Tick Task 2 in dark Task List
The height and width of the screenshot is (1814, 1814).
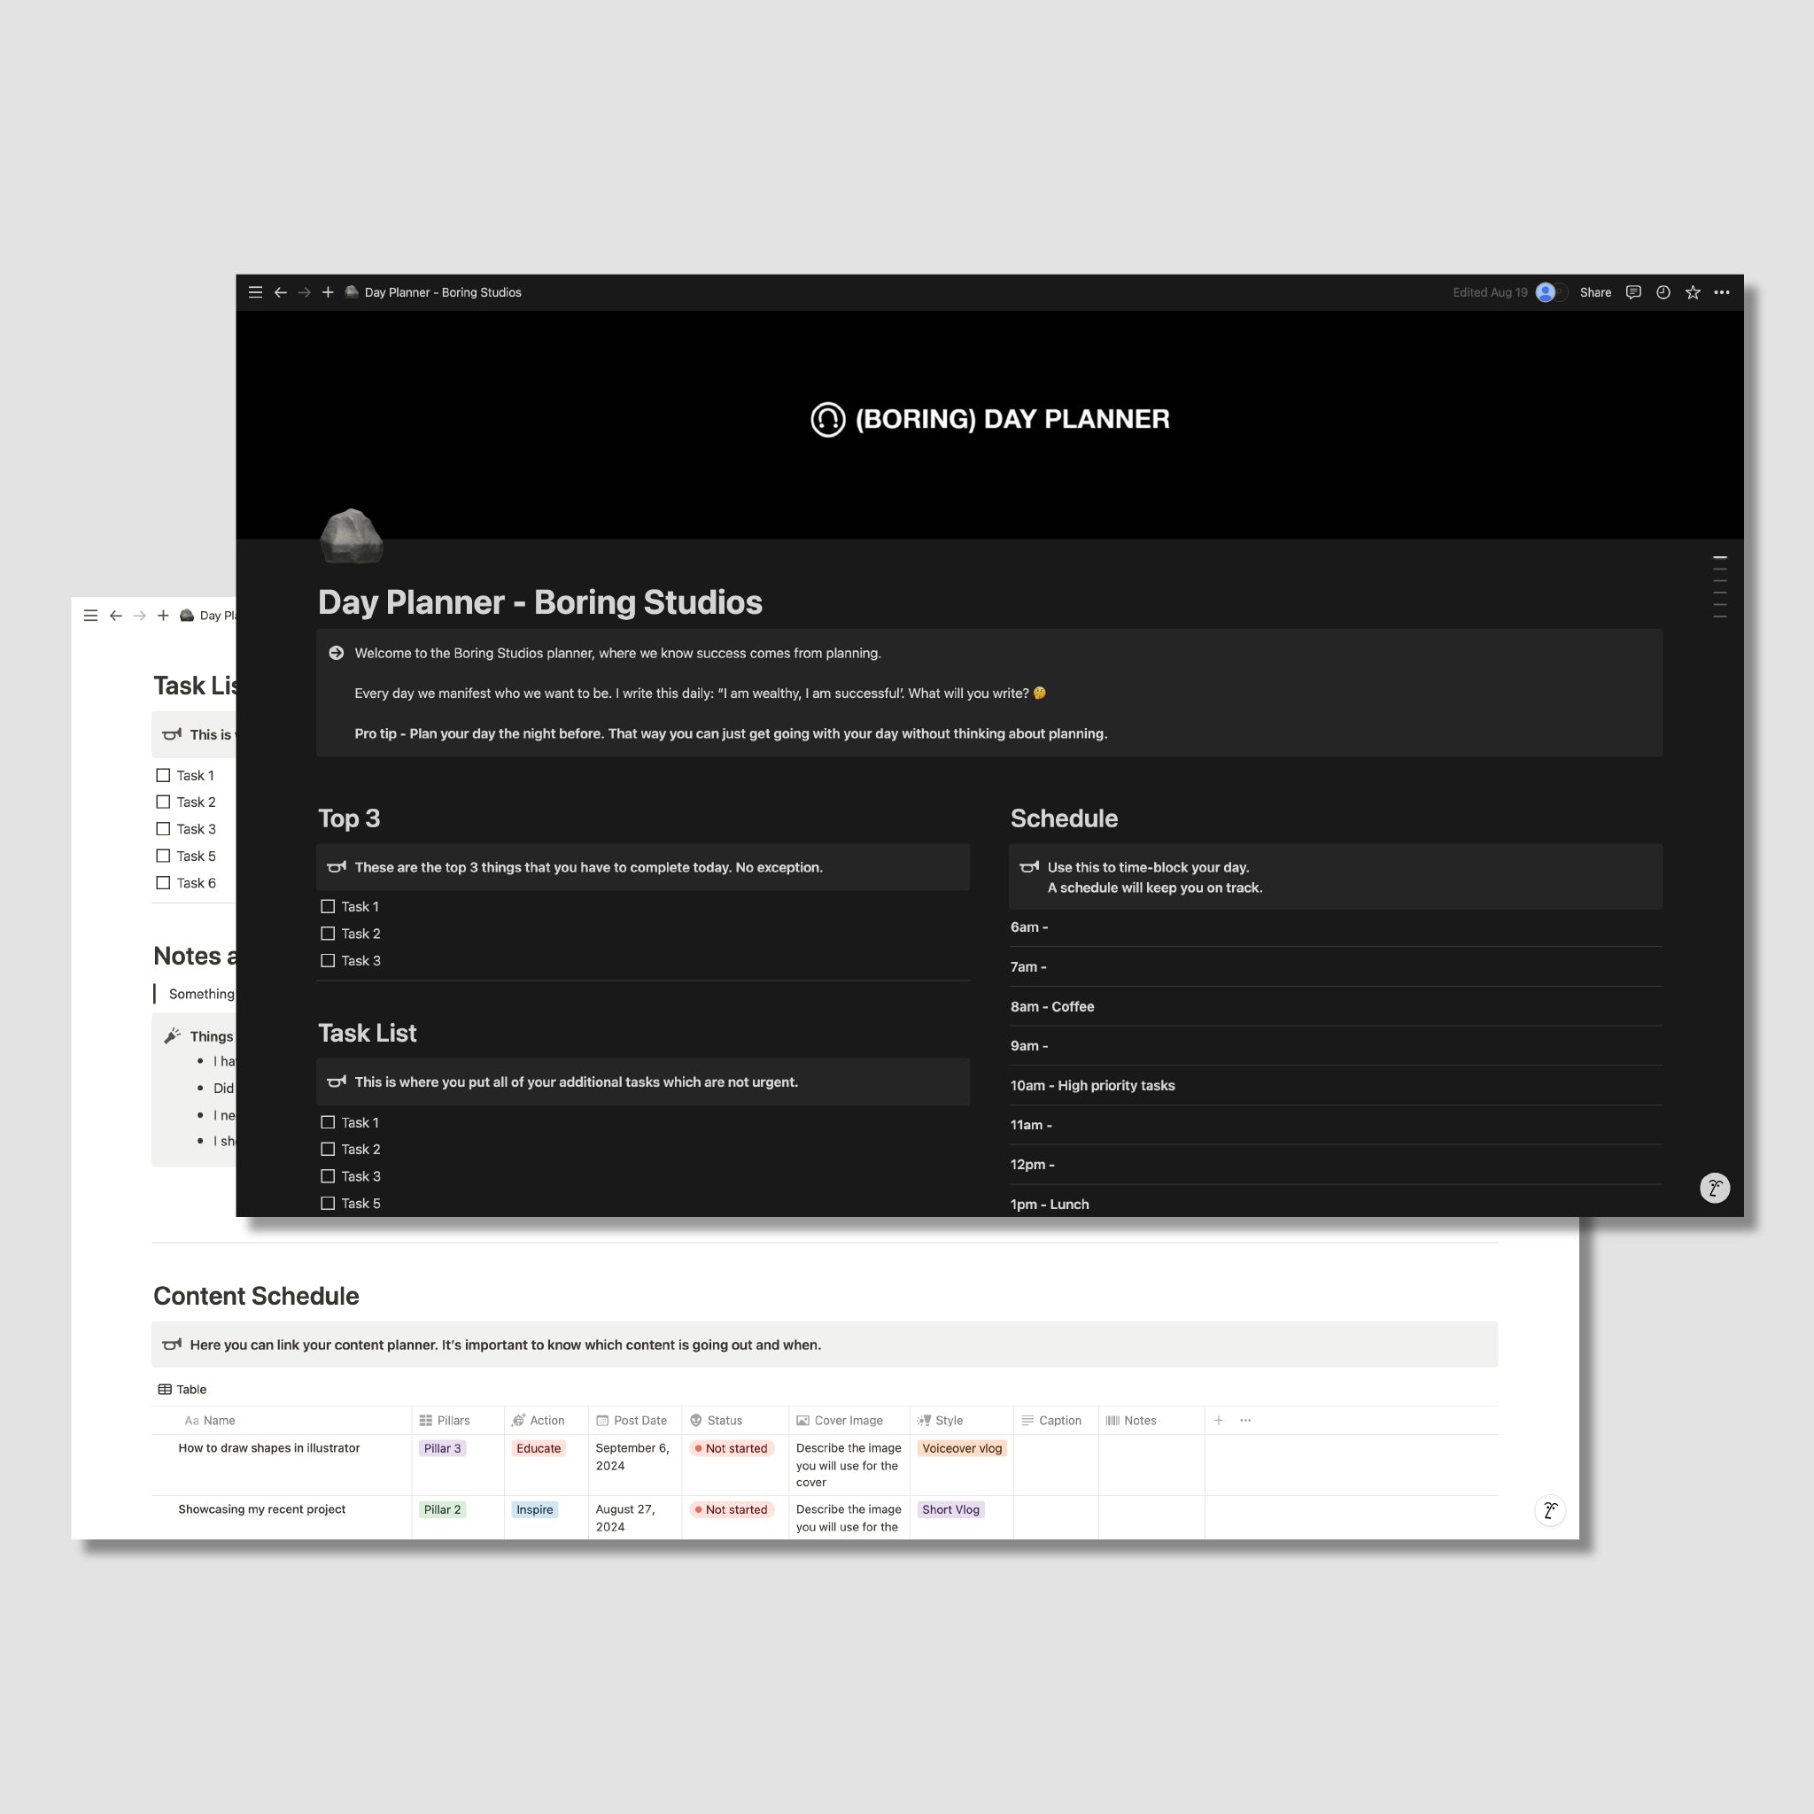[x=328, y=1149]
